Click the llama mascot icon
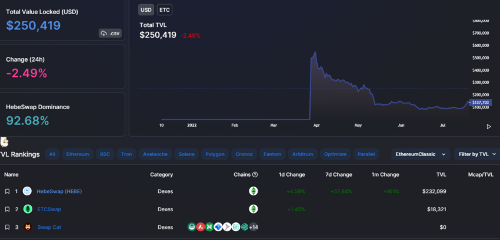Viewport: 500px width, 240px height. [4, 142]
